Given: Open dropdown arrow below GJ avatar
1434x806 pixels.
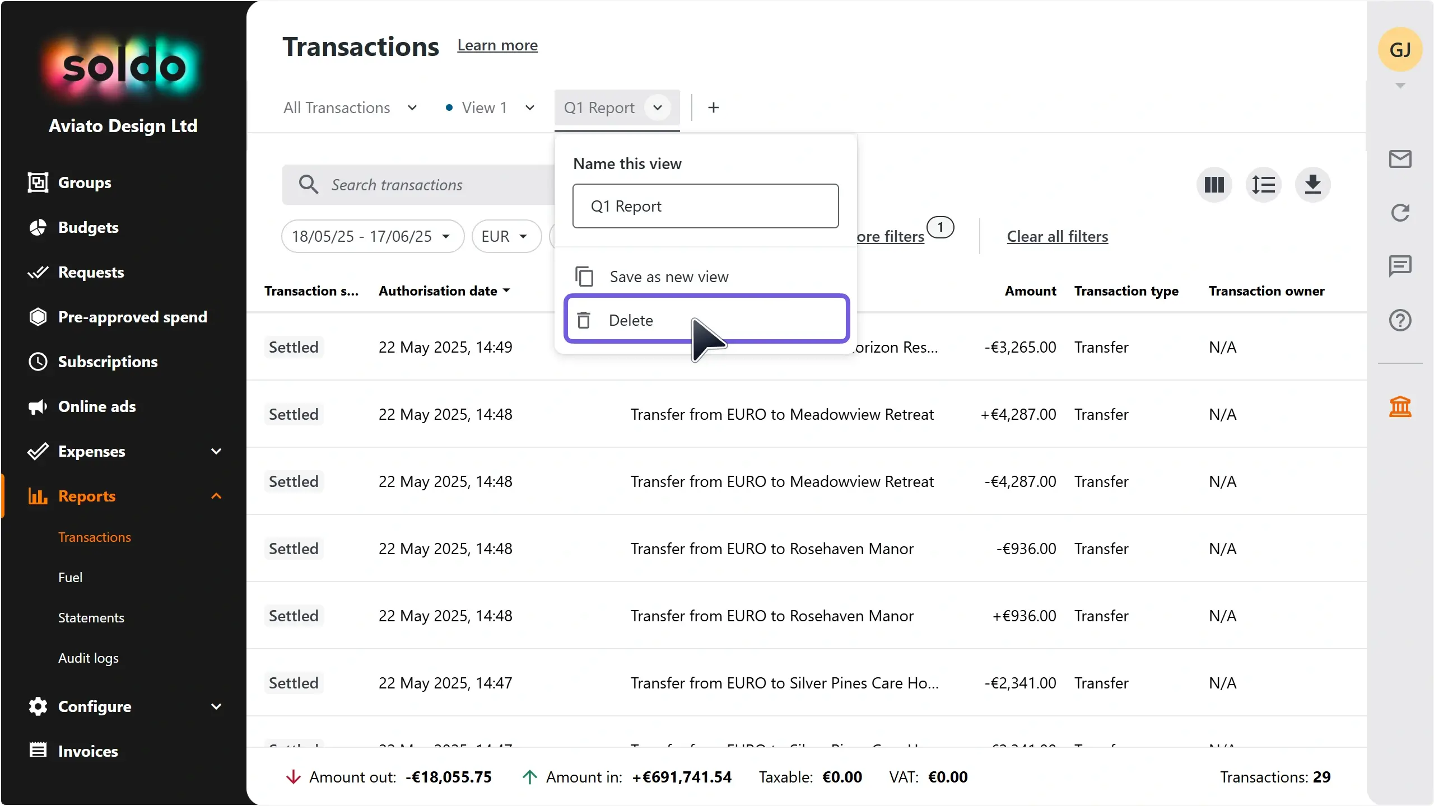Looking at the screenshot, I should (x=1400, y=86).
